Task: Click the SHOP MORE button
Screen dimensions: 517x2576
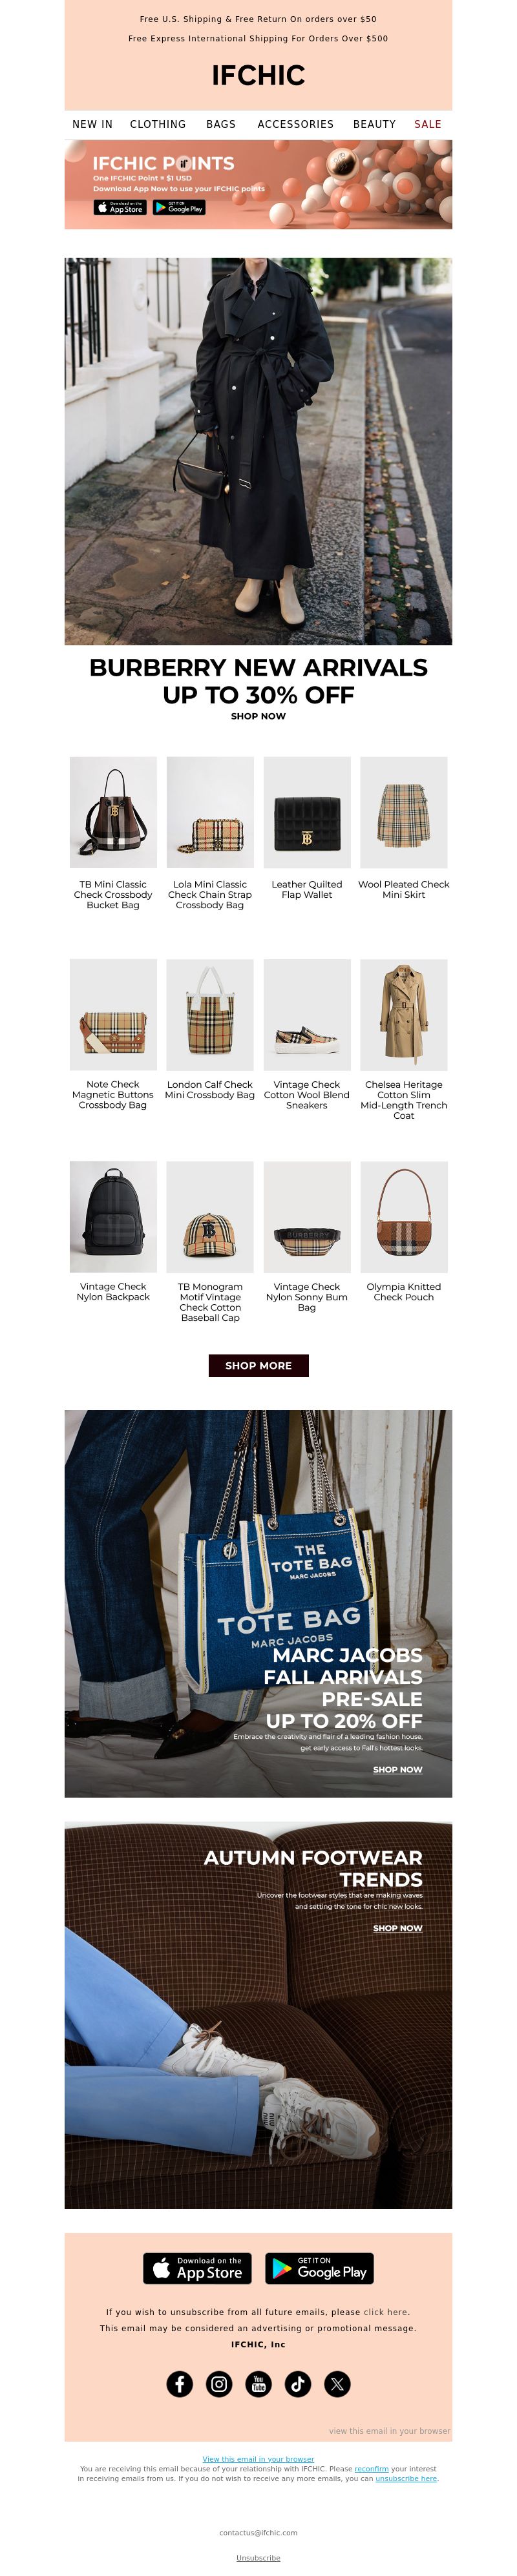Action: pyautogui.click(x=258, y=1365)
